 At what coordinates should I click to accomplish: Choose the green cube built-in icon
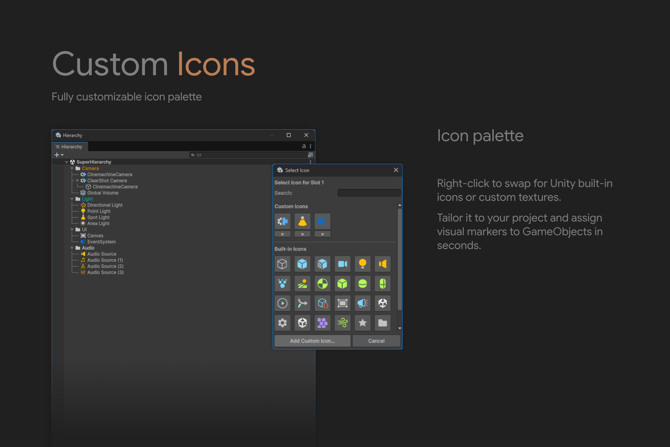point(343,283)
